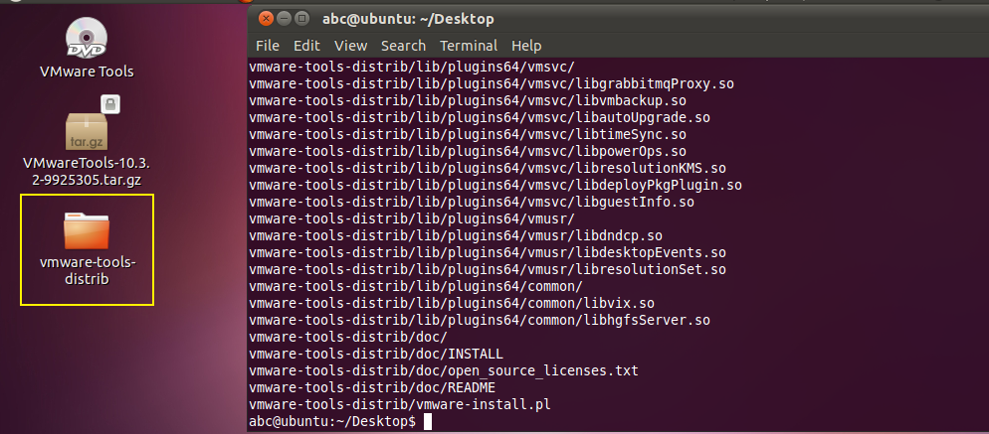The width and height of the screenshot is (989, 434).
Task: Close the terminal window
Action: pyautogui.click(x=267, y=18)
